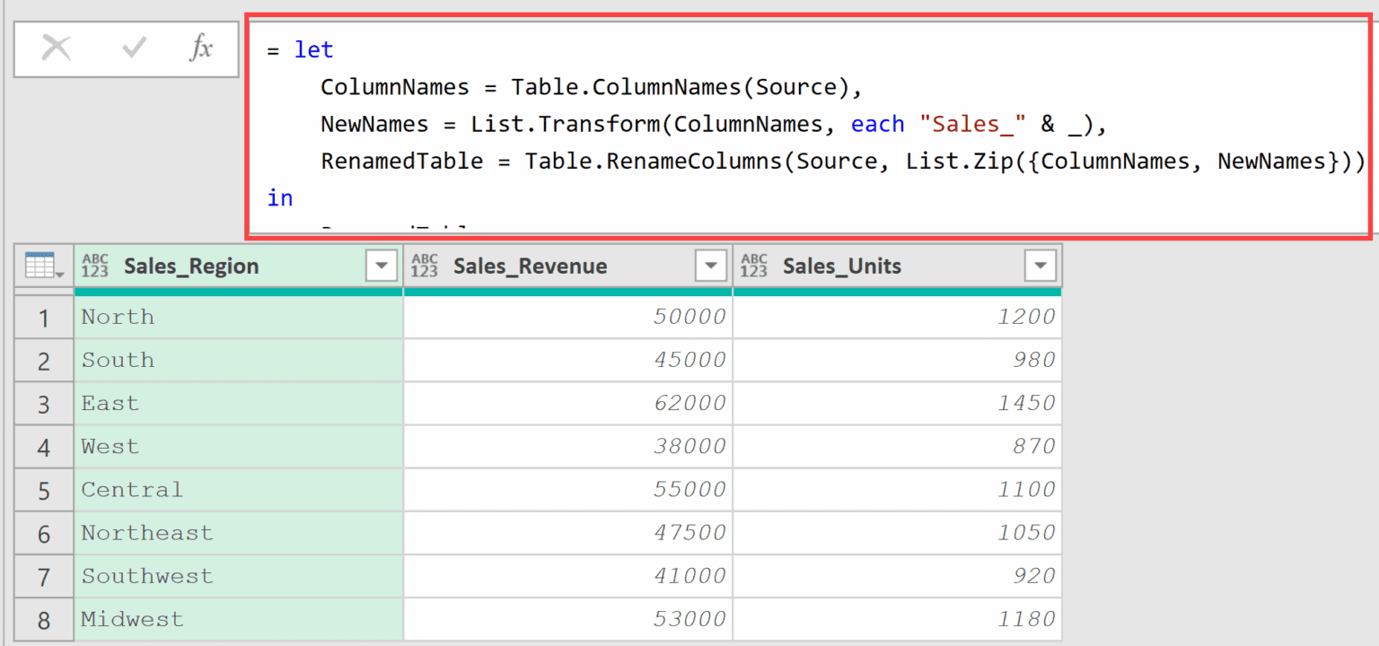This screenshot has width=1379, height=646.
Task: Click the units value 1050
Action: click(x=898, y=533)
